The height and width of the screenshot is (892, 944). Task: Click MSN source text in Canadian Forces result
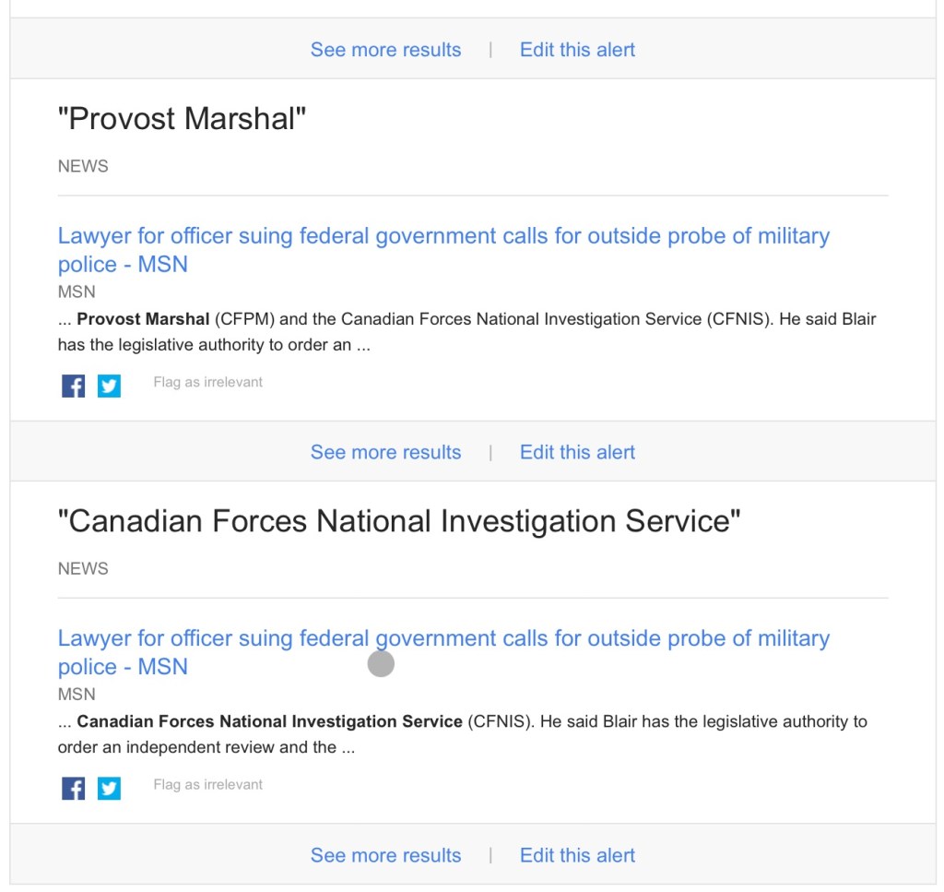coord(77,694)
